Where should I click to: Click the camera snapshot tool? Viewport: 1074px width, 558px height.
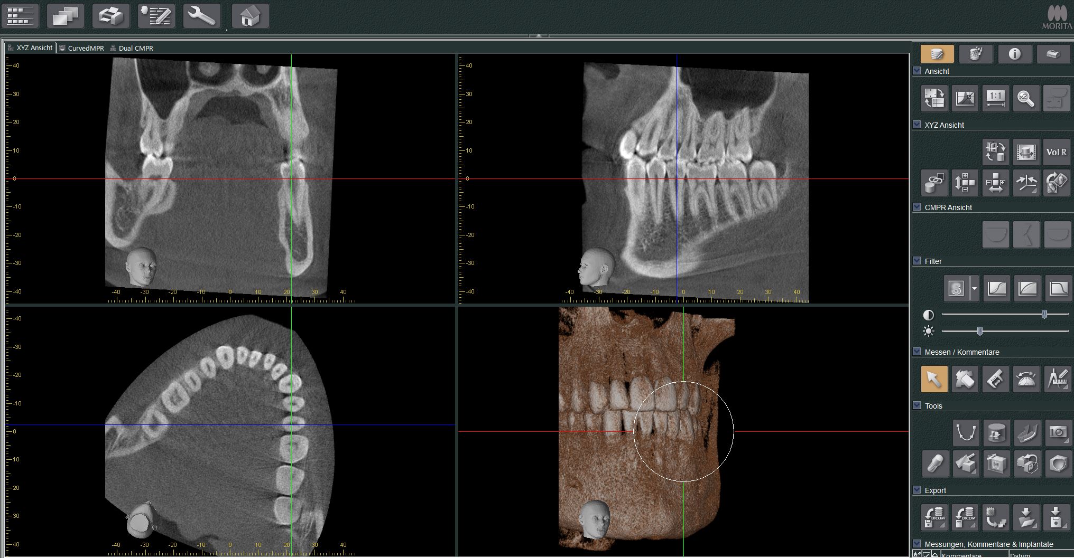1057,433
